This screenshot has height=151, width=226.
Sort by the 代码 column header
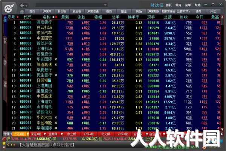point(27,17)
